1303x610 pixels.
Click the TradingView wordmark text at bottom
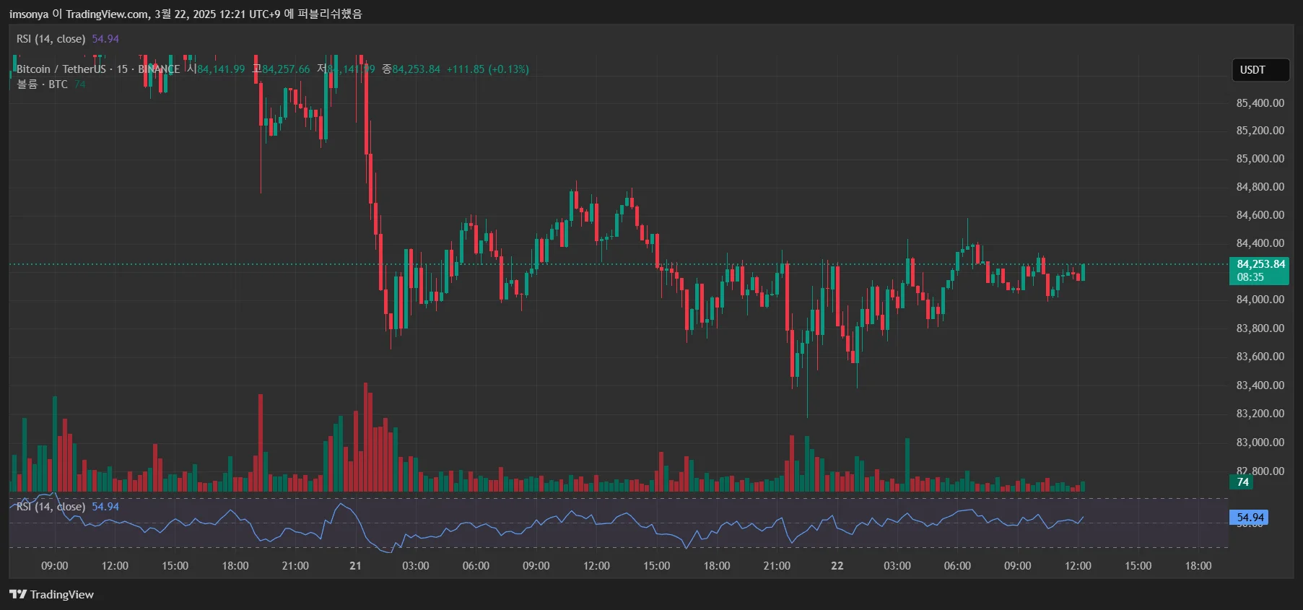tap(62, 594)
